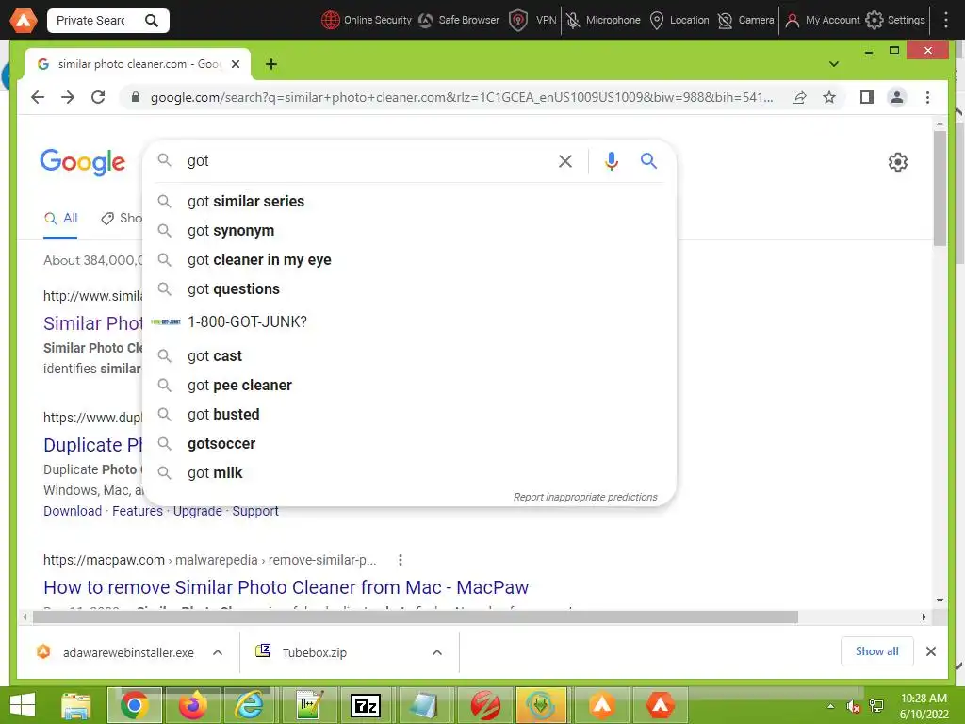Open the Support sitelink
The width and height of the screenshot is (965, 724).
click(255, 511)
